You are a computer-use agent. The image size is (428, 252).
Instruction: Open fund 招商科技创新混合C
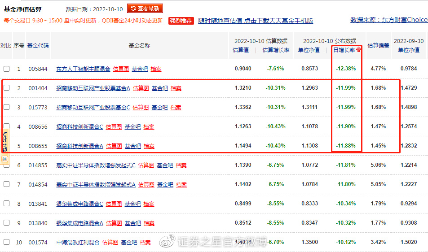79,127
